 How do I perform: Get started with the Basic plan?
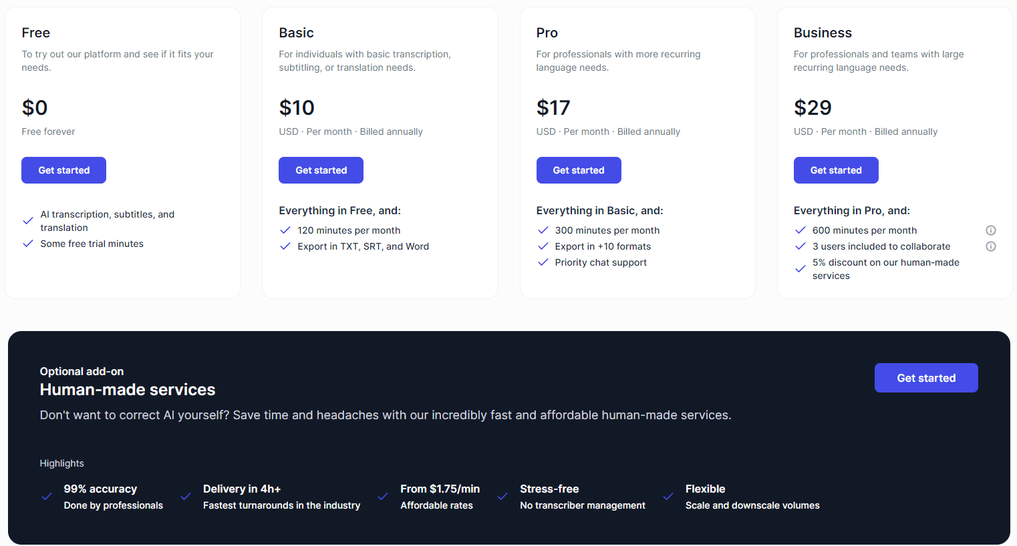coord(321,170)
